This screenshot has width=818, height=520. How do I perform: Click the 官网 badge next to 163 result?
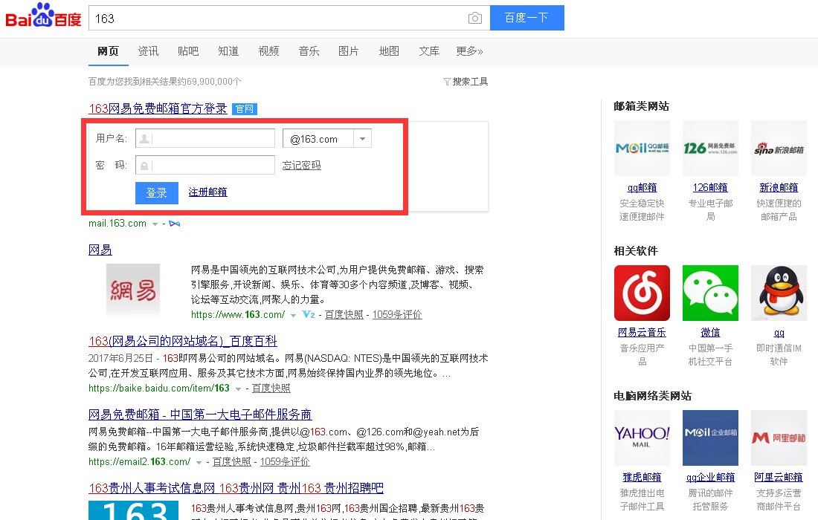pos(244,109)
